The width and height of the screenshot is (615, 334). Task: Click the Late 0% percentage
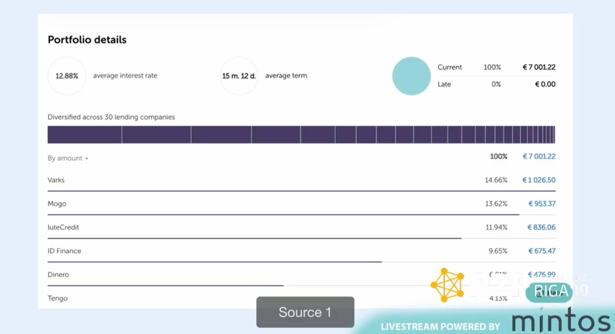pos(496,84)
